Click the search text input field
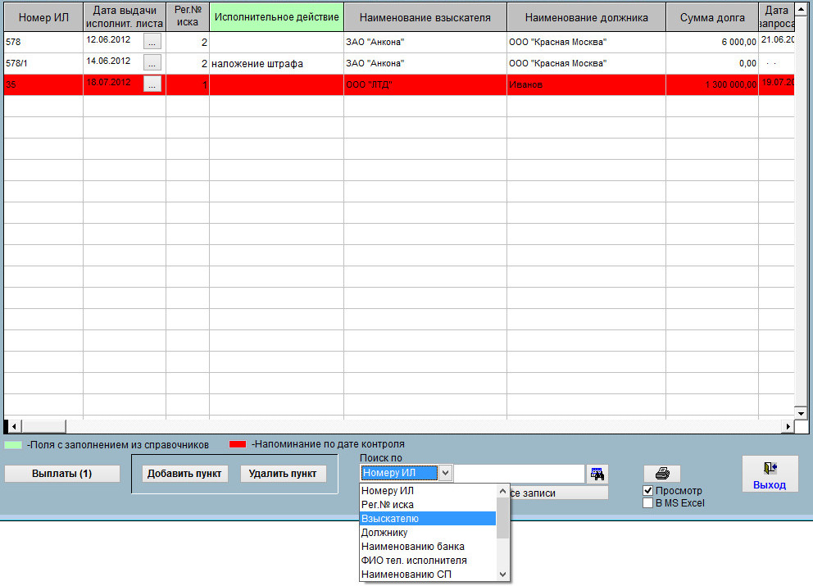Screen dimensions: 813x586 point(519,474)
